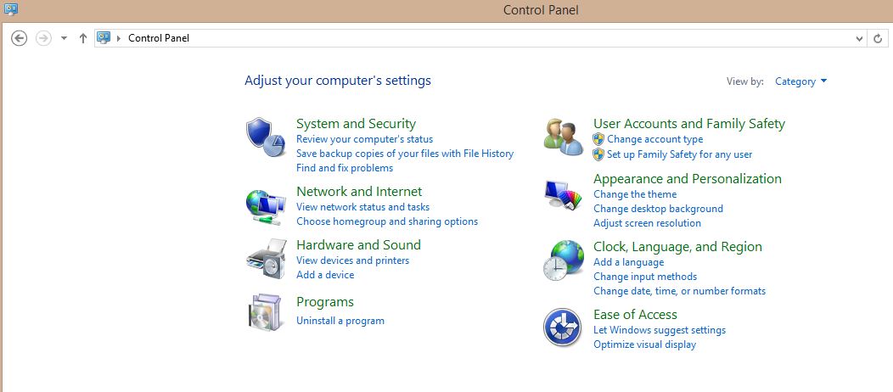
Task: Click the Change account type link
Action: [x=654, y=139]
